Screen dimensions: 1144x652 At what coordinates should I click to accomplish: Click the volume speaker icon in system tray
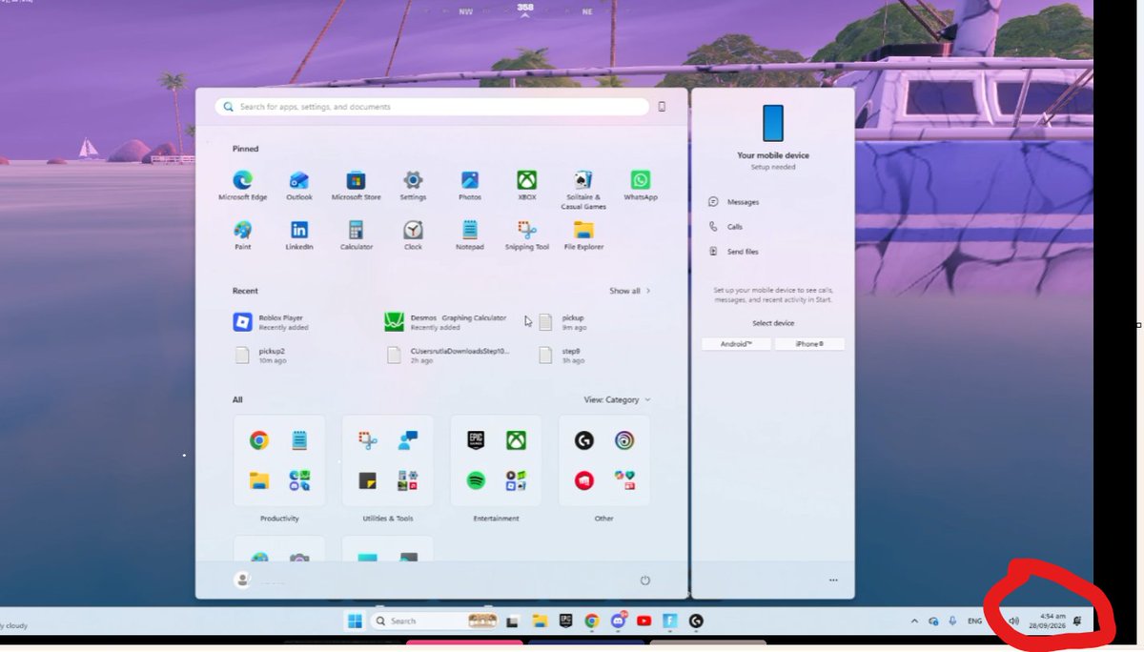pos(1013,621)
